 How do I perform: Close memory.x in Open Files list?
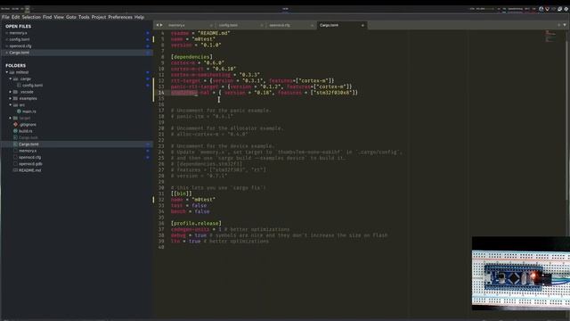coord(6,33)
